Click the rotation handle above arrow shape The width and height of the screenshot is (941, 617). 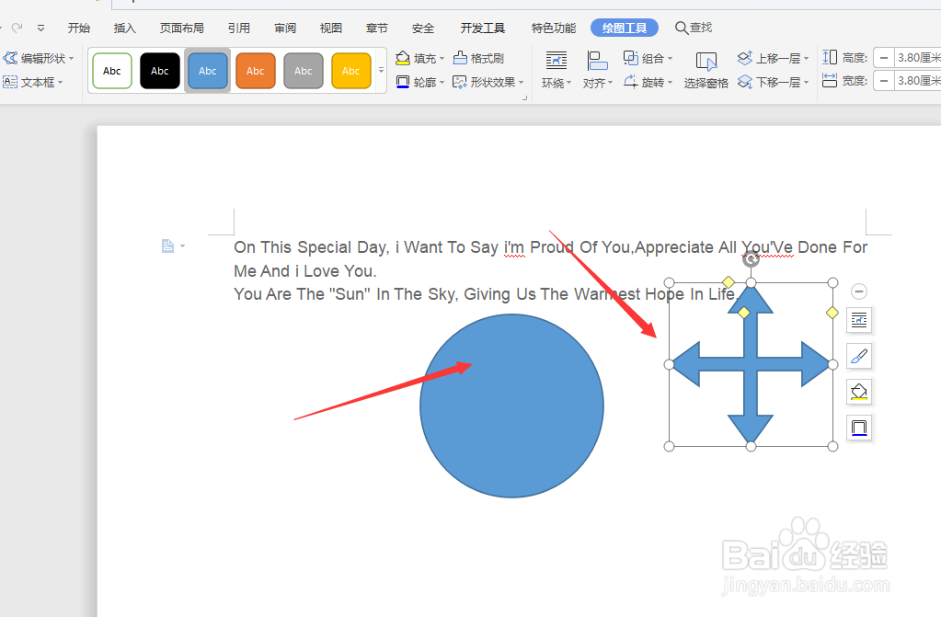click(751, 259)
